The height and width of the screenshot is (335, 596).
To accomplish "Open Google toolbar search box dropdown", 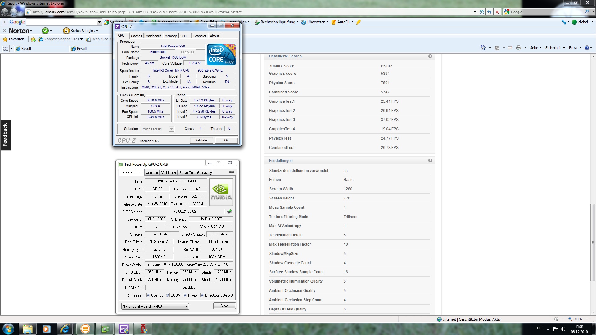I will point(99,22).
